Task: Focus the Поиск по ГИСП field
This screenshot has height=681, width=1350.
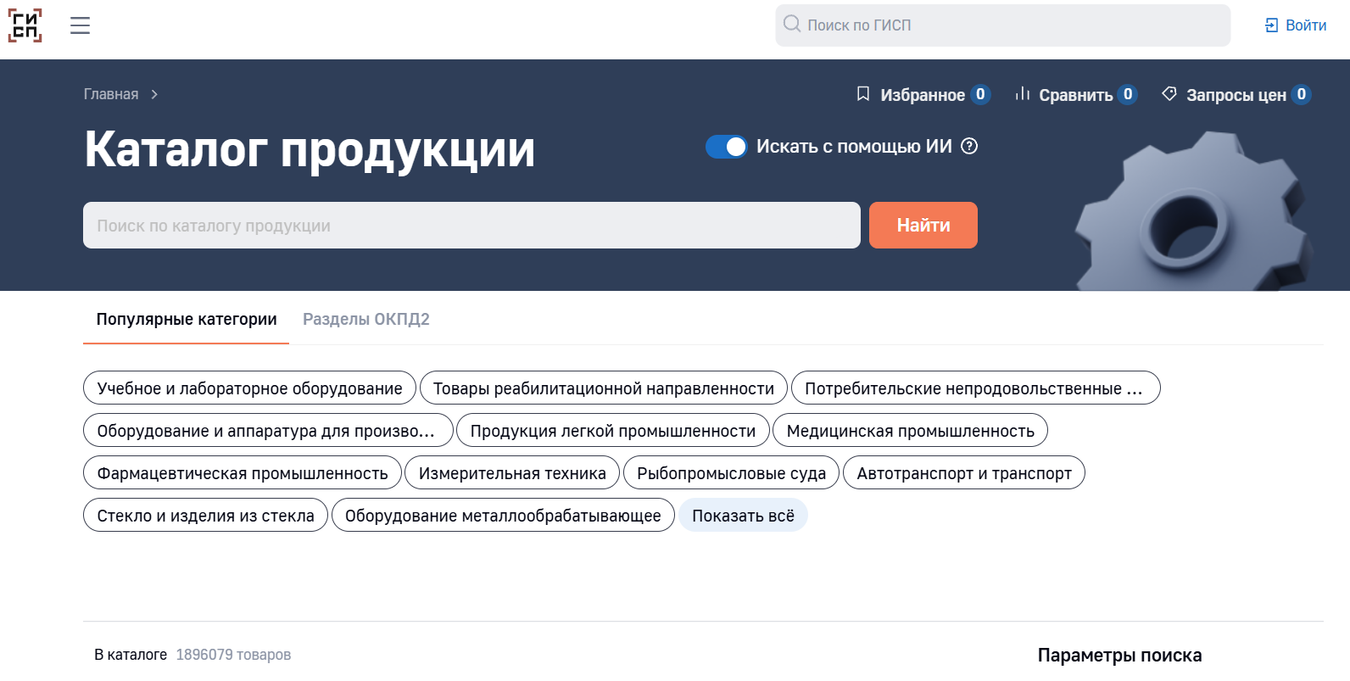Action: pos(1002,25)
